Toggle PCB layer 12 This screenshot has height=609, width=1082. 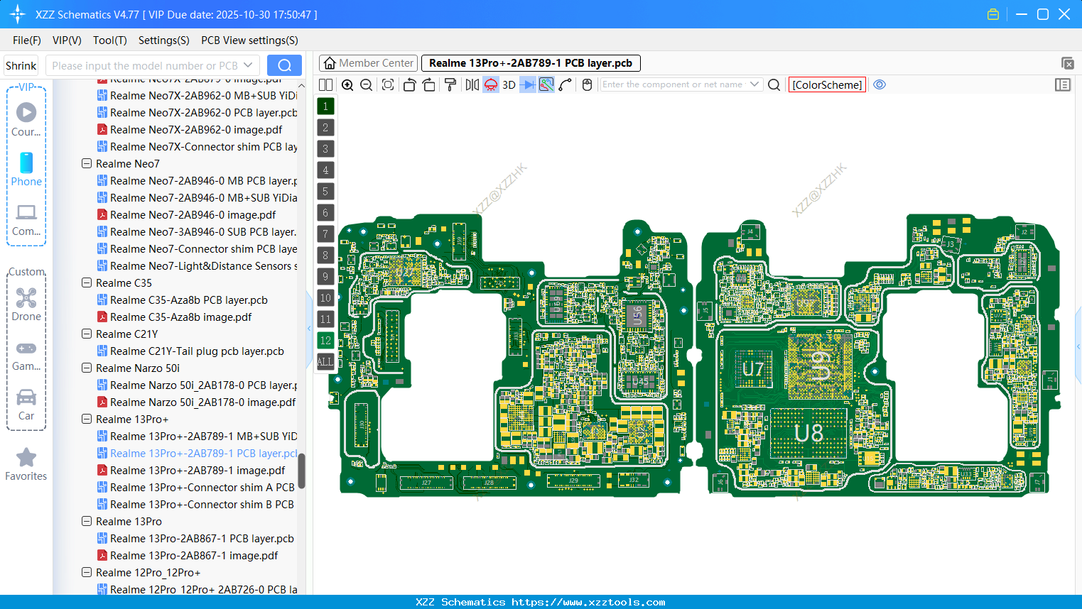[x=325, y=341]
